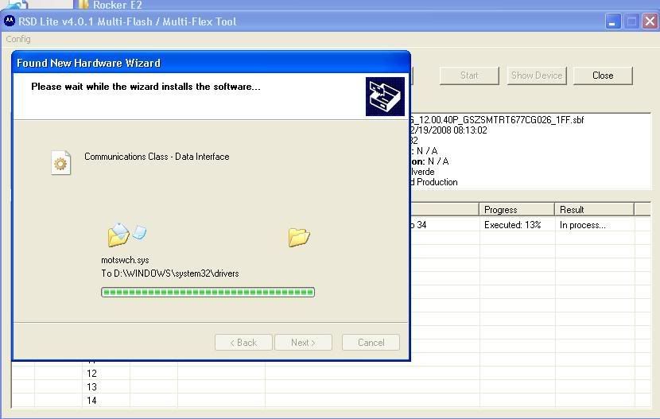Image resolution: width=660 pixels, height=419 pixels.
Task: Click the 2/19/2008 08:13:02 date line
Action: [x=448, y=130]
